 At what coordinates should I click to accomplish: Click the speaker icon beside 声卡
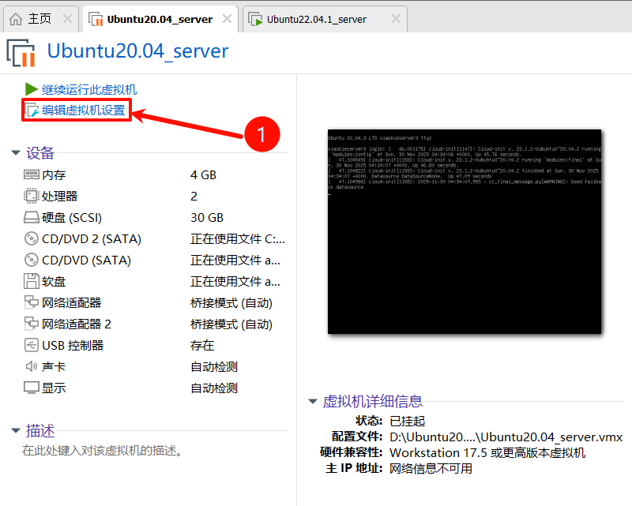click(x=31, y=366)
